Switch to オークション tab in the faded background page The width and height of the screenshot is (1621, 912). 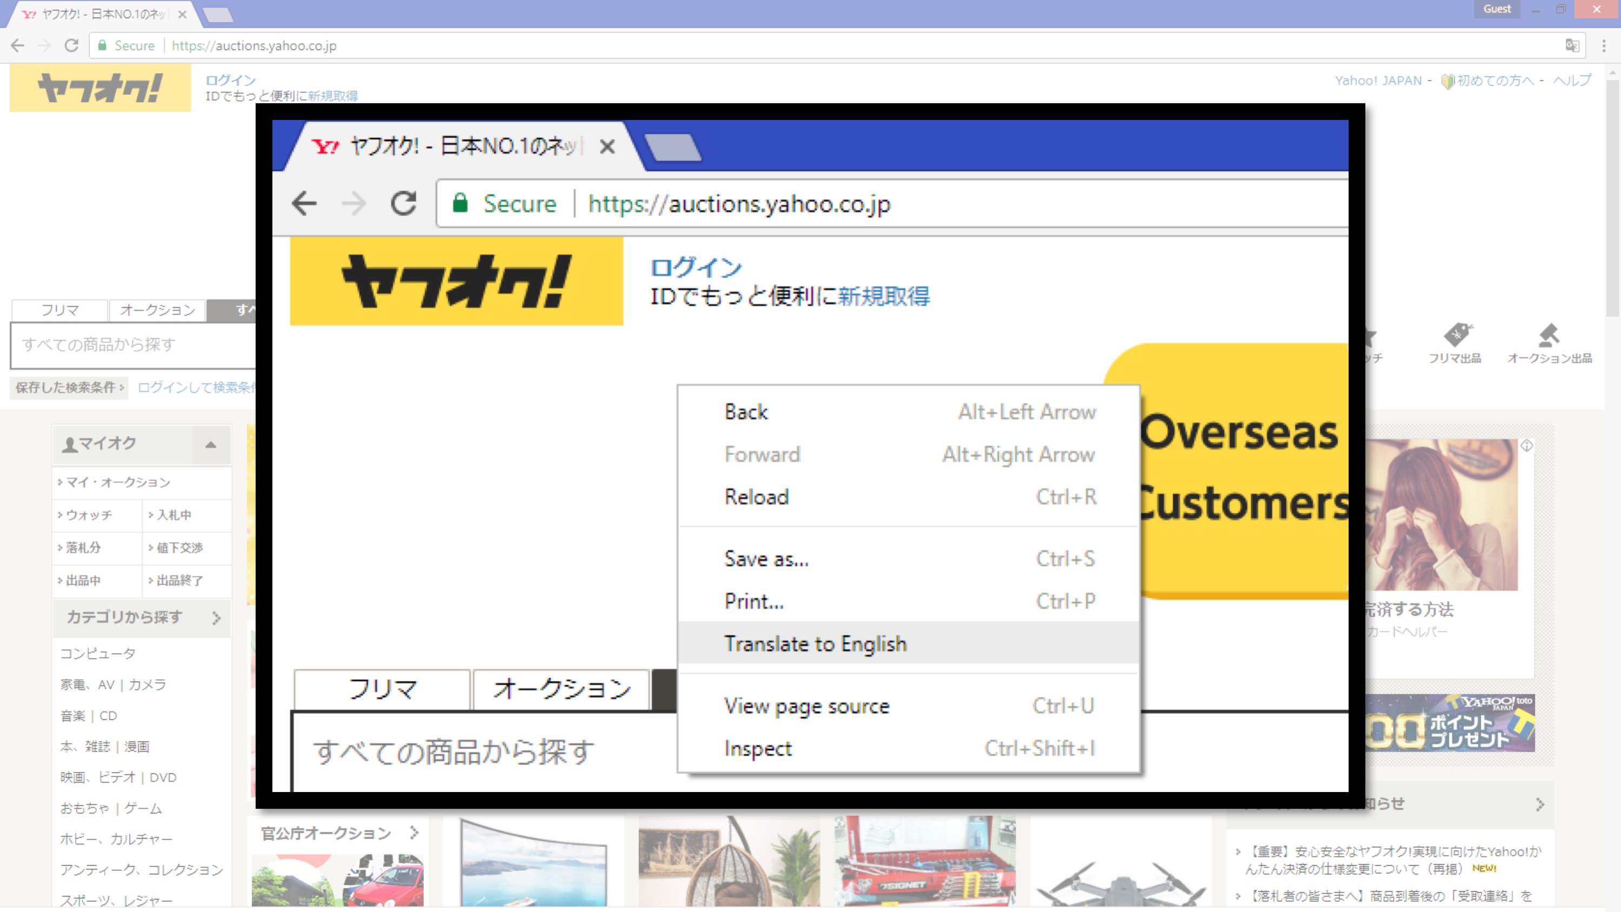click(x=157, y=310)
